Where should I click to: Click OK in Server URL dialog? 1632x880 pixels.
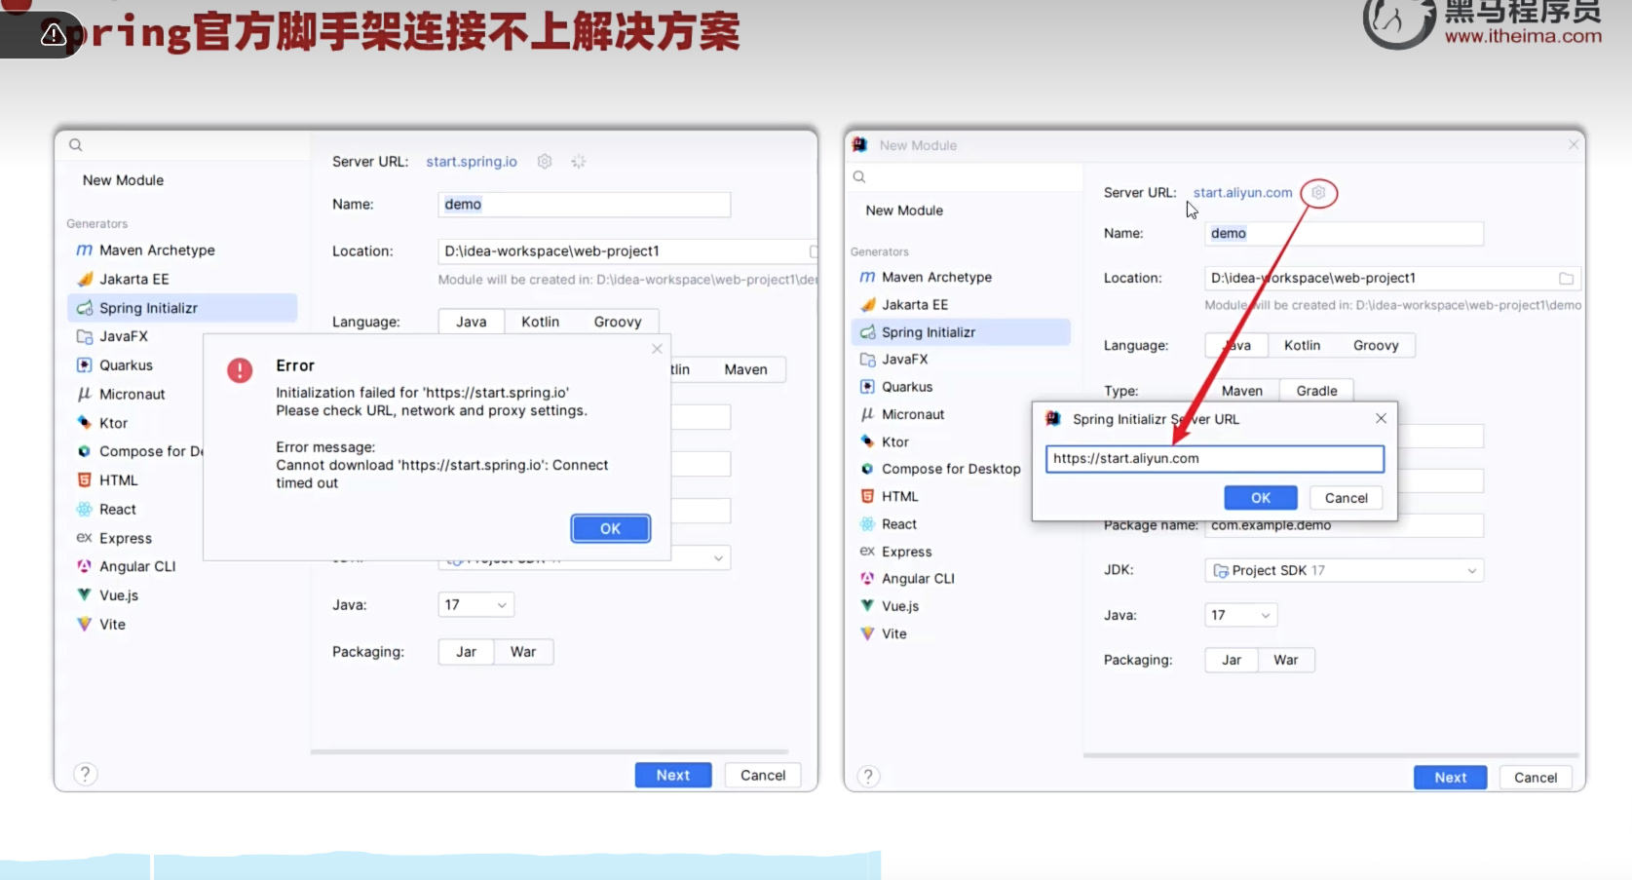click(x=1261, y=498)
